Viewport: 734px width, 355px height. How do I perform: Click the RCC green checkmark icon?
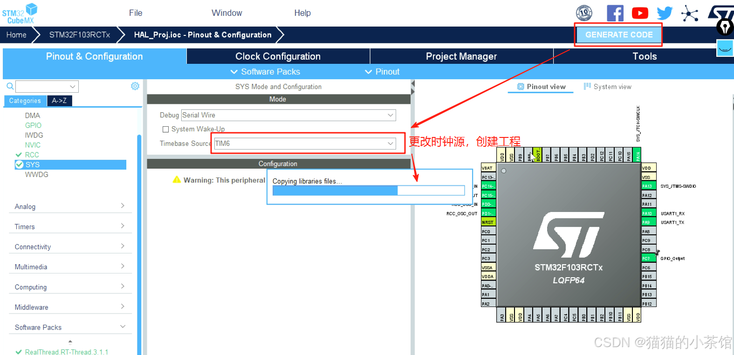pos(19,155)
